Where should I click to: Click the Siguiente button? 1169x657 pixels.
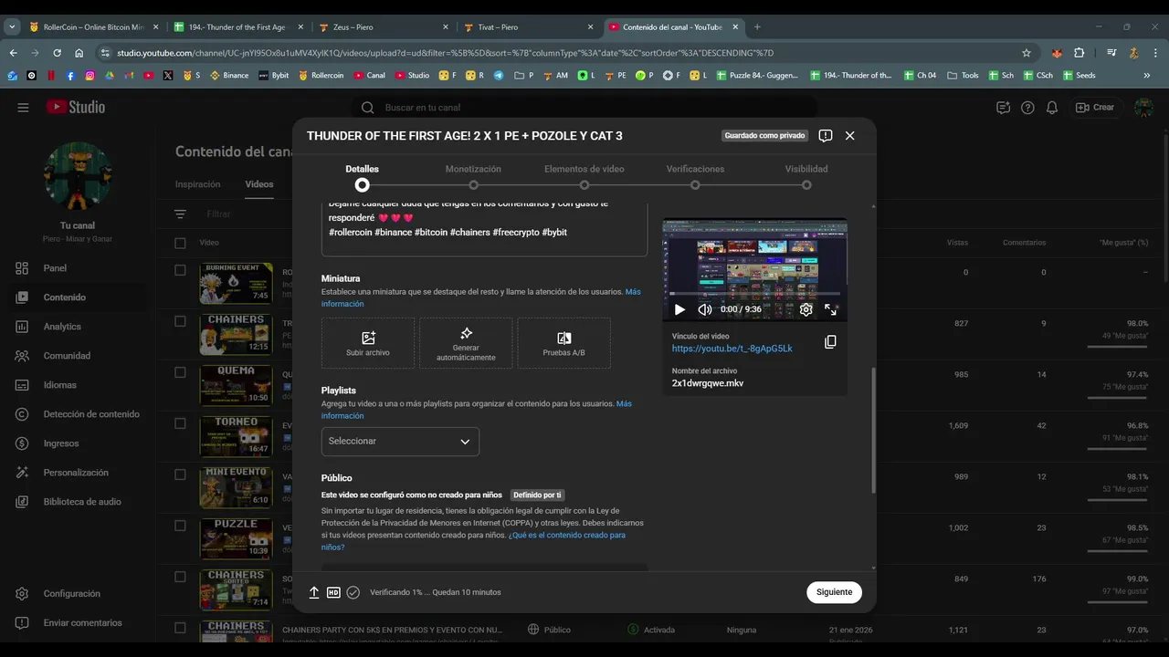tap(834, 592)
